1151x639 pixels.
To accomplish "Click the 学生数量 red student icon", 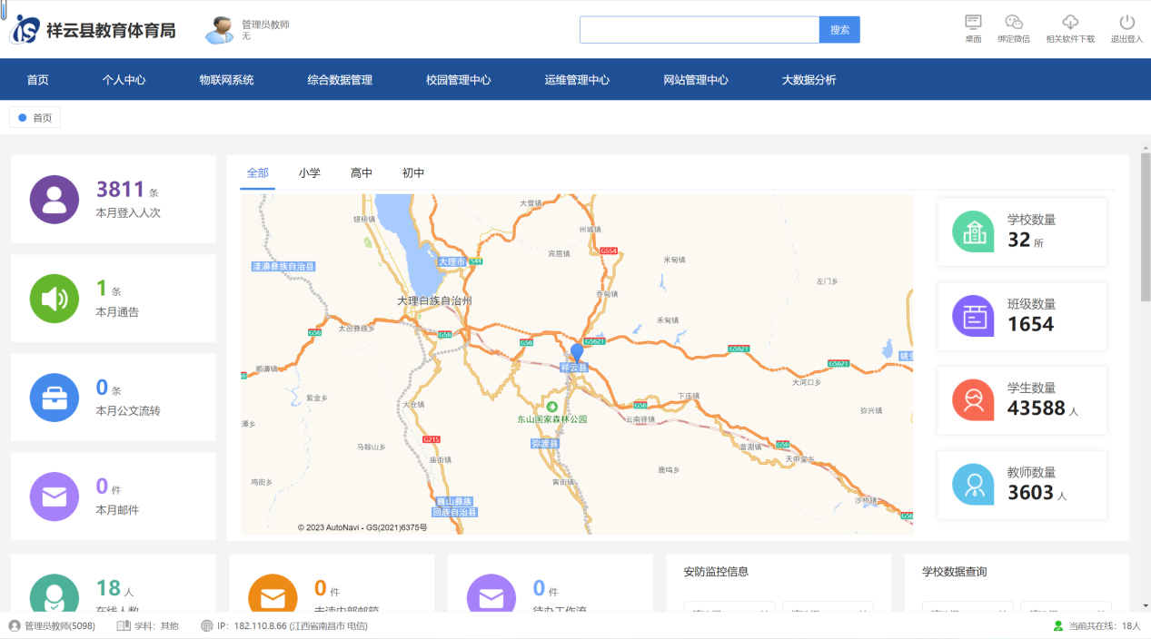I will [x=973, y=400].
